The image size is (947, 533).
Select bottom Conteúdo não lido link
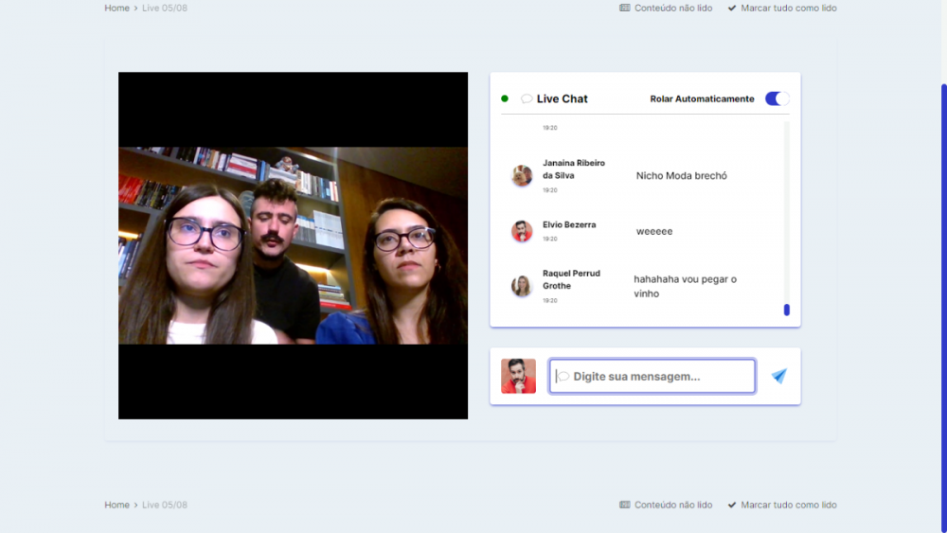coord(672,505)
